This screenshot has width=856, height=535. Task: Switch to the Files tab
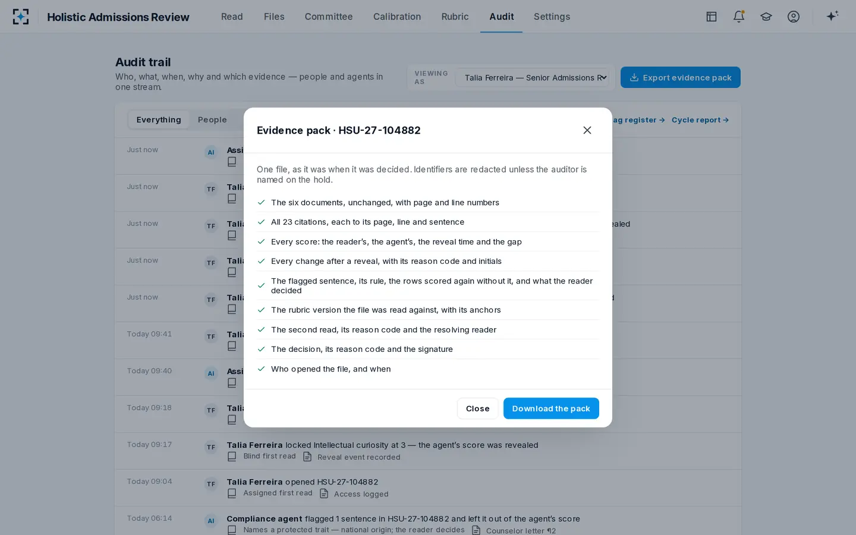click(274, 17)
